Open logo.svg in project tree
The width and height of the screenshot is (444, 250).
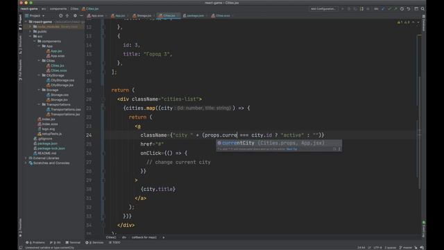(46, 128)
